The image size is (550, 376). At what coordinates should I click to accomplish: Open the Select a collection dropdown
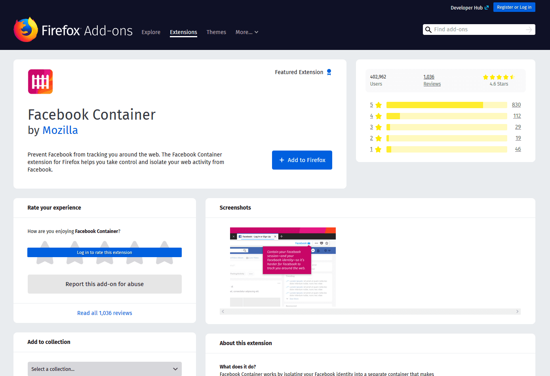(x=105, y=369)
